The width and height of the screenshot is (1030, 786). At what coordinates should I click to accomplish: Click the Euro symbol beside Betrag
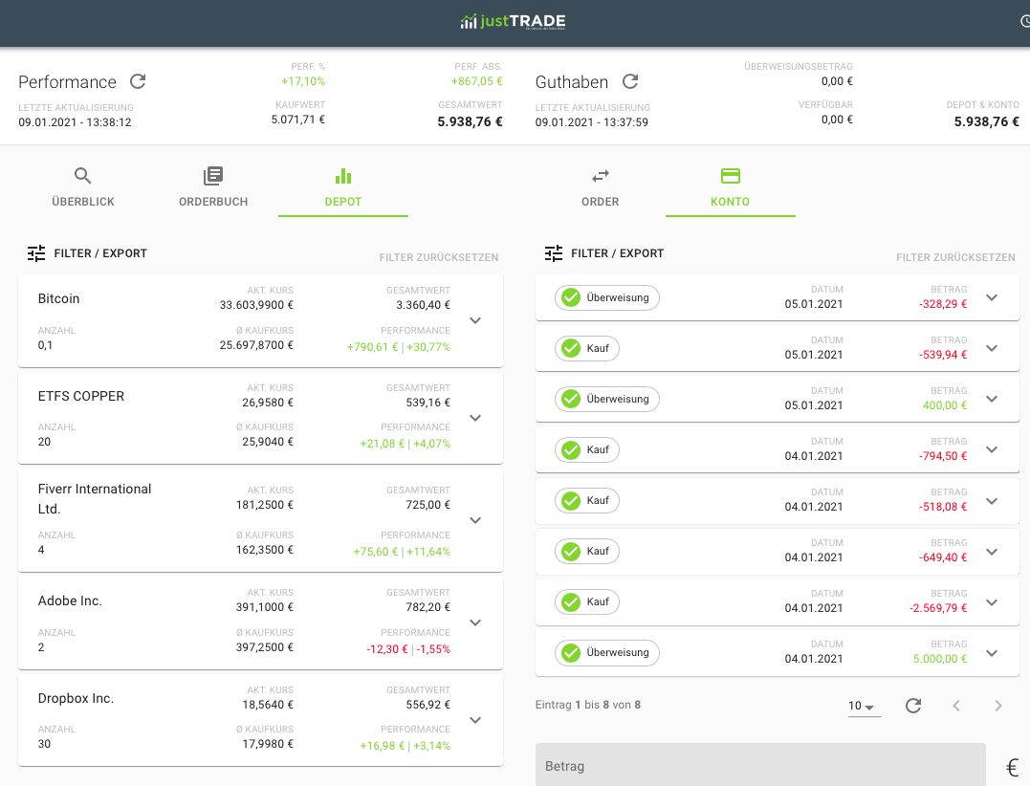coord(1012,767)
